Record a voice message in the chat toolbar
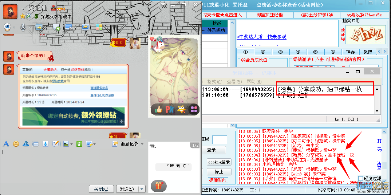The image size is (391, 195). point(46,144)
